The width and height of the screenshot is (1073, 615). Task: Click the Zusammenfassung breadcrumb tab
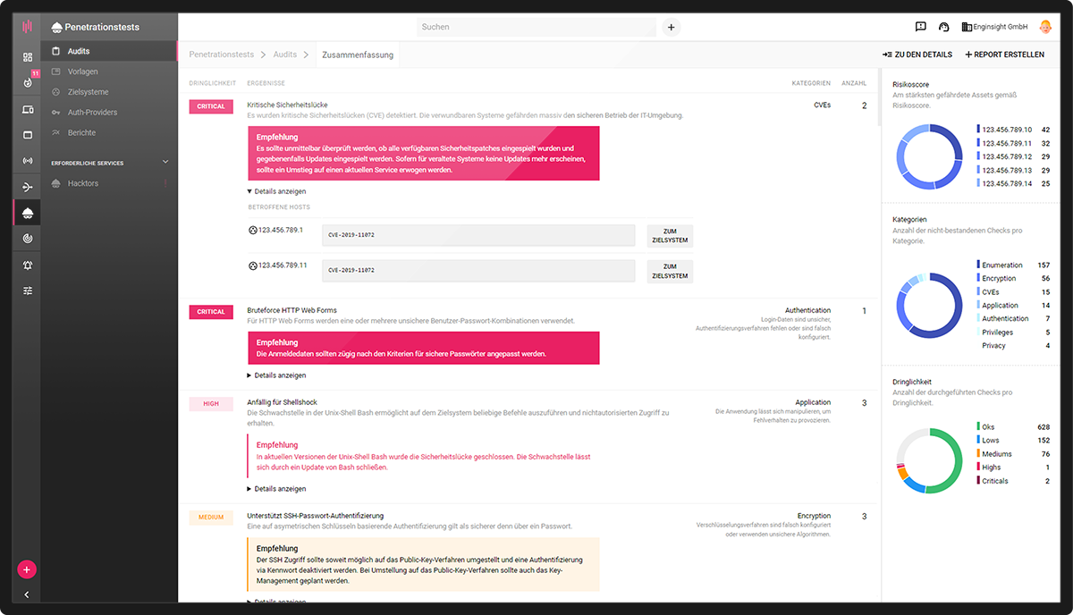click(x=358, y=55)
